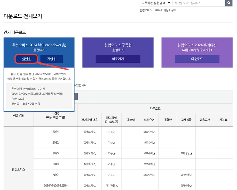237x190 pixels.
Task: Click the 2024 version name cell
Action: (x=56, y=132)
